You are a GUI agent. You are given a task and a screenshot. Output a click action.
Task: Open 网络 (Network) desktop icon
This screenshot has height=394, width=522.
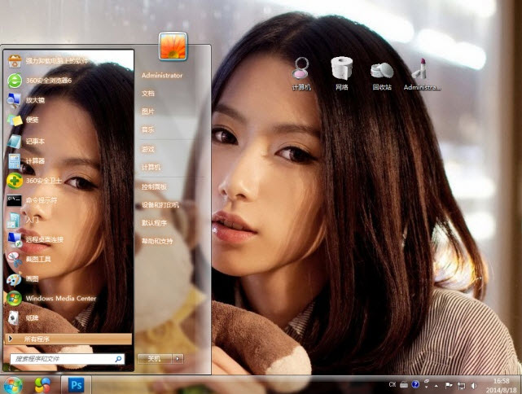click(x=341, y=72)
